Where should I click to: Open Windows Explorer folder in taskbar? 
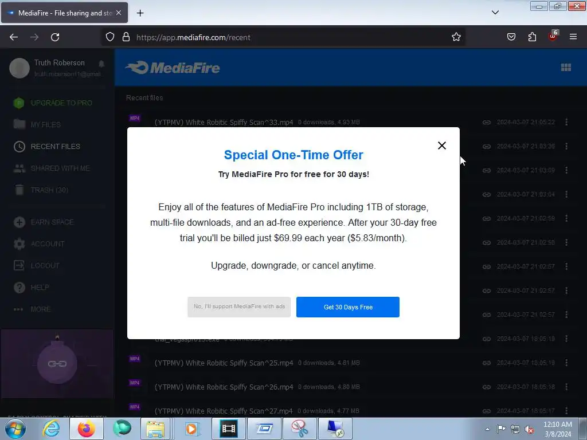(x=155, y=429)
